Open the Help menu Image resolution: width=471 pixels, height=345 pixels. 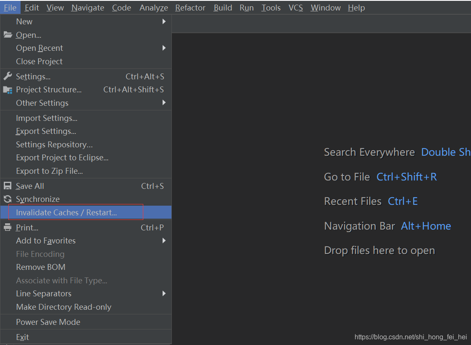tap(357, 8)
